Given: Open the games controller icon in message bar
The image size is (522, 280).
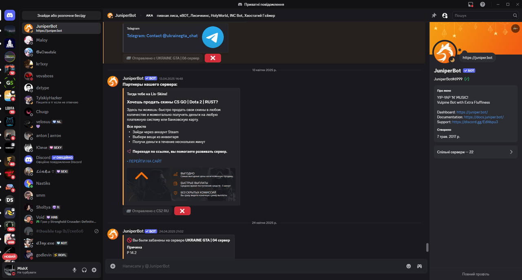Looking at the screenshot, I should [419, 266].
